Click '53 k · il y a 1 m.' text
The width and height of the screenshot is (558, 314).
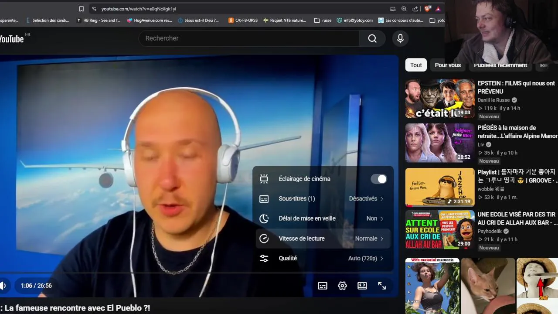click(x=498, y=197)
